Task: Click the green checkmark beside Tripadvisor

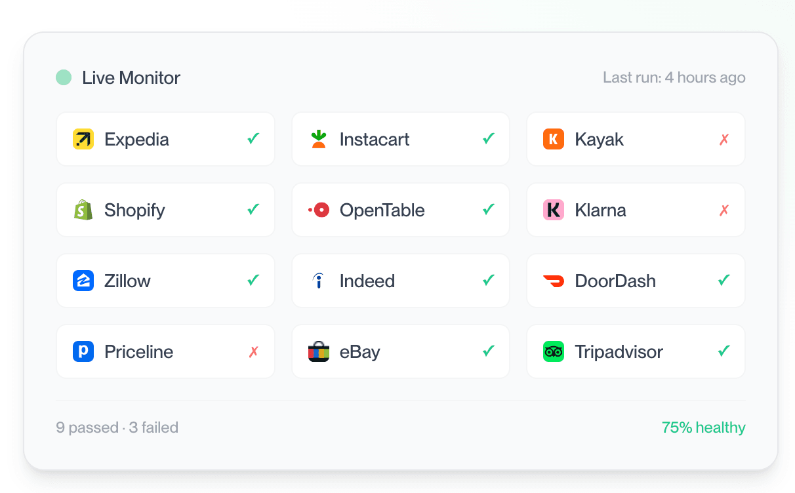Action: [x=724, y=351]
